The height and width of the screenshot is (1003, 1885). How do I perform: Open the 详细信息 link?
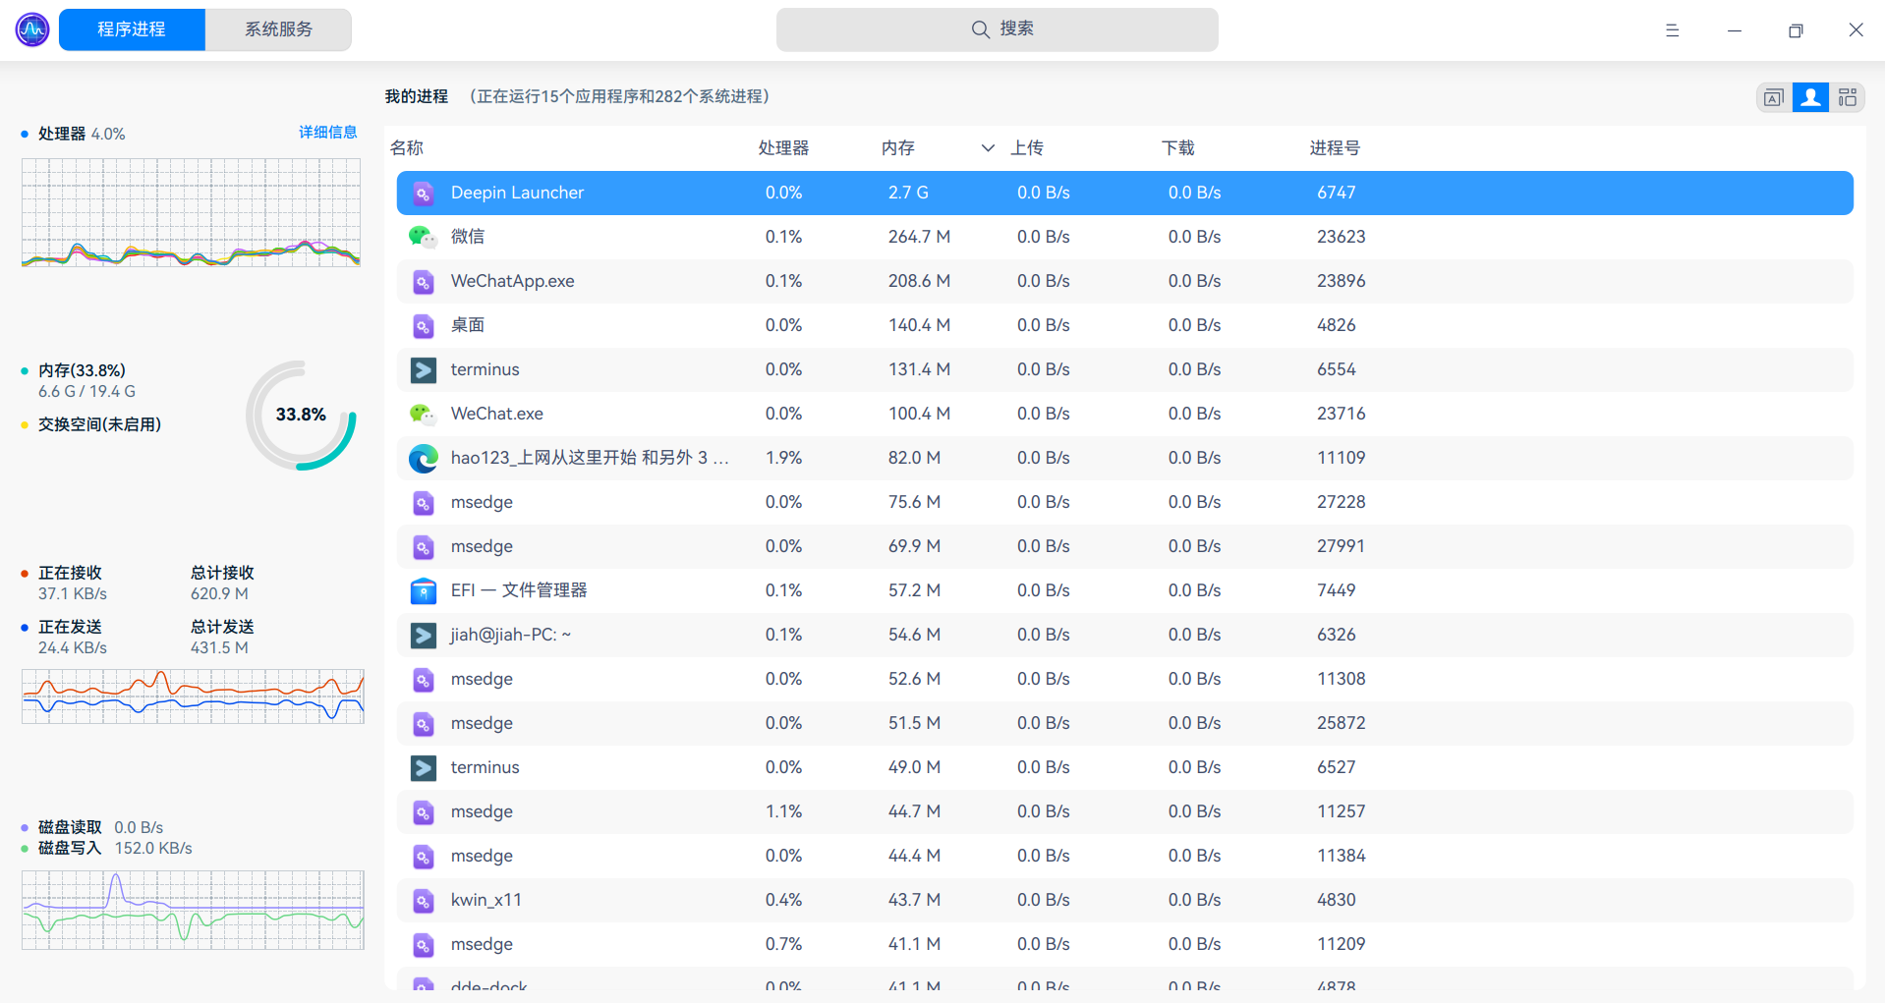[327, 132]
